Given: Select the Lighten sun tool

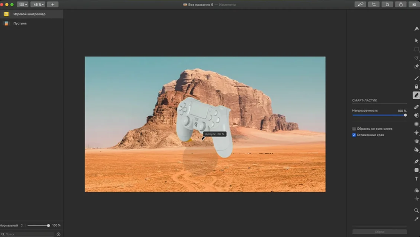Looking at the screenshot, I should click(x=416, y=133).
